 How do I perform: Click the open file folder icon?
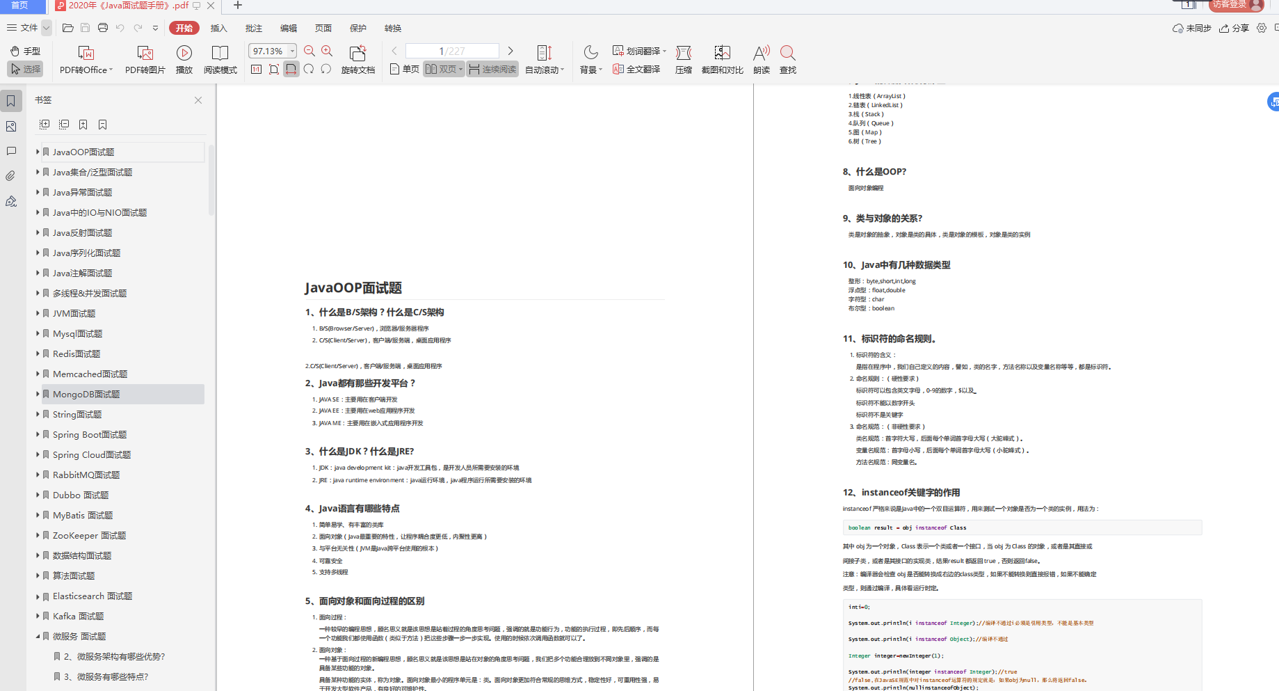[67, 28]
